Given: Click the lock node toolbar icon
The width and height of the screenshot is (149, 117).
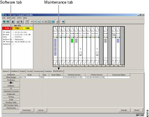Looking at the screenshot, I should [13, 22].
